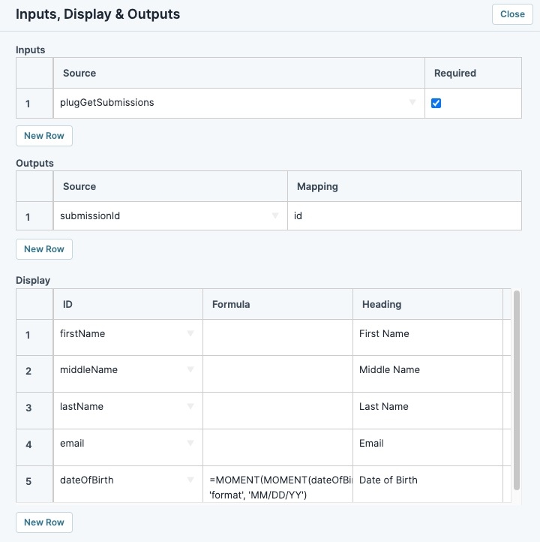Click the Display ID column header
Screen dimensions: 540x542
[127, 304]
